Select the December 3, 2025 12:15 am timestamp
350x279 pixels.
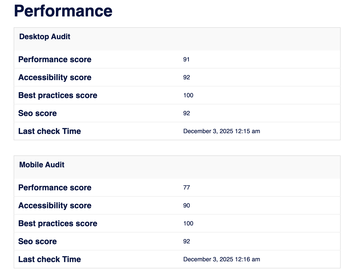coord(222,131)
